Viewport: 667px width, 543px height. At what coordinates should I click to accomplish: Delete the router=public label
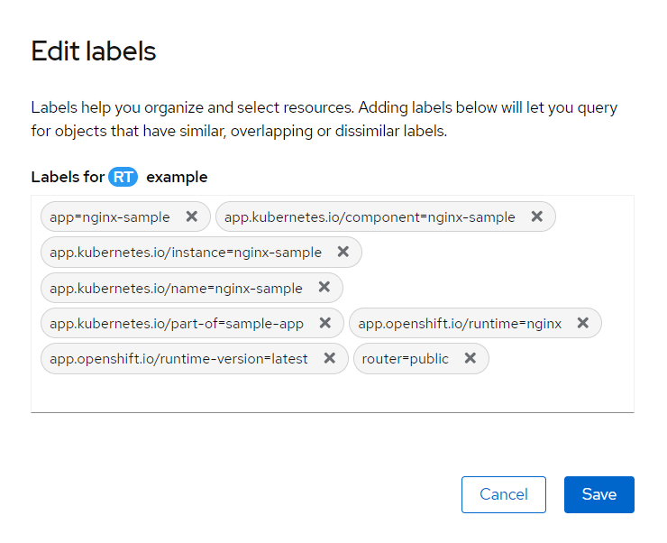point(470,358)
